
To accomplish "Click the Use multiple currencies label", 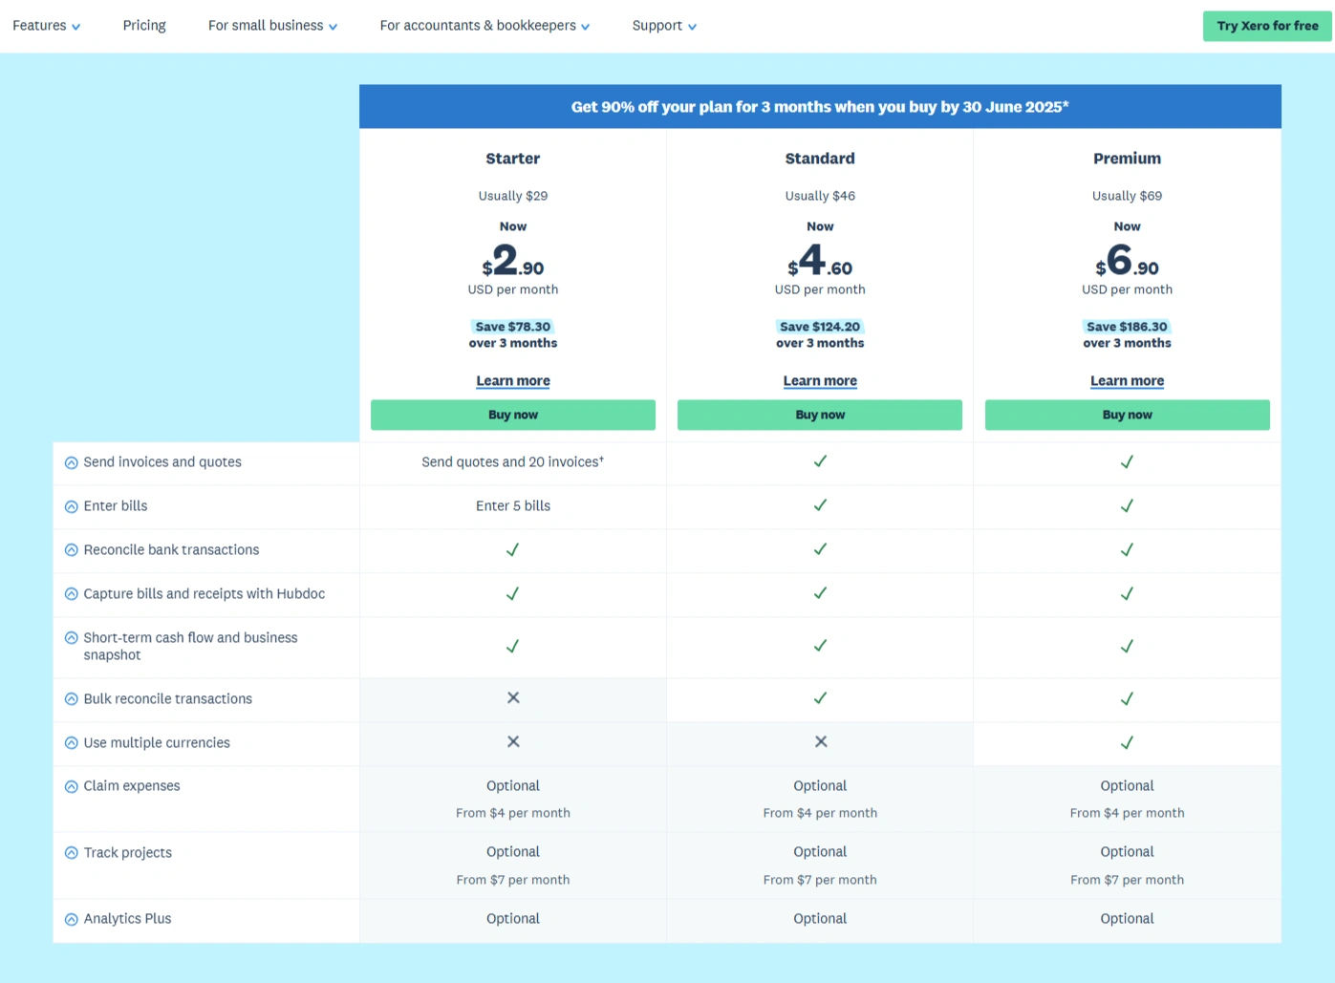I will tap(157, 743).
